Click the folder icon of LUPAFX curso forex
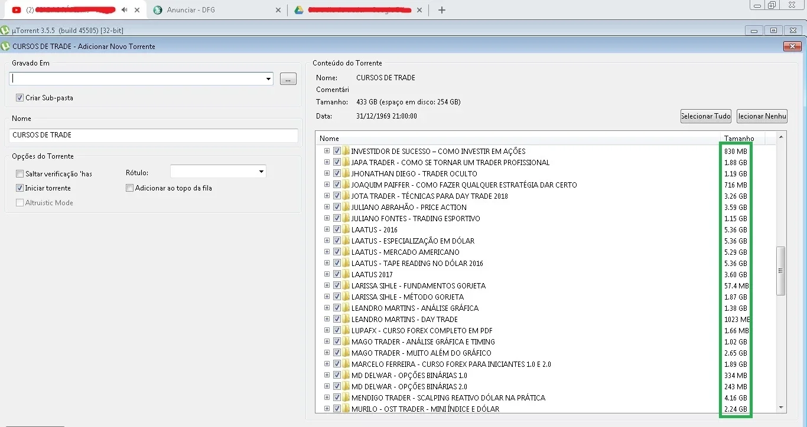 (x=346, y=330)
